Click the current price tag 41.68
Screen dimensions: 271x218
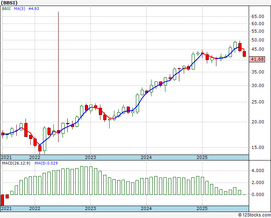(257, 59)
